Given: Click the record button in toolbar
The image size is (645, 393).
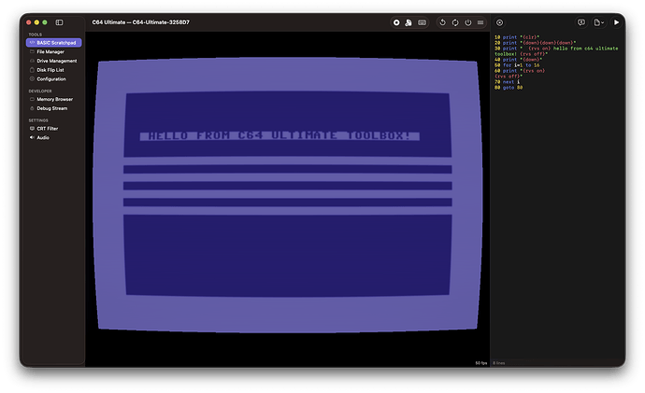Looking at the screenshot, I should coord(396,22).
